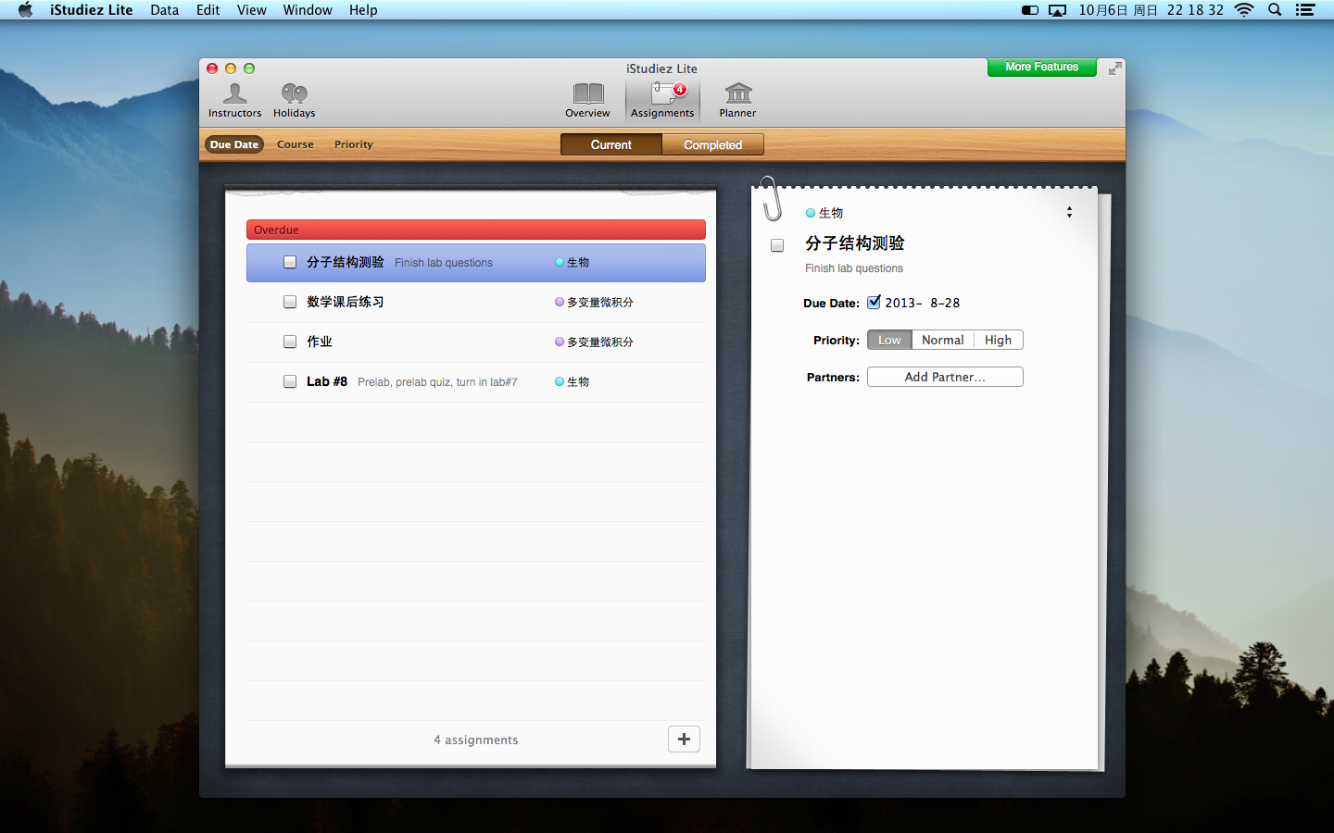Click the Finish lab questions note in detail

(x=854, y=268)
